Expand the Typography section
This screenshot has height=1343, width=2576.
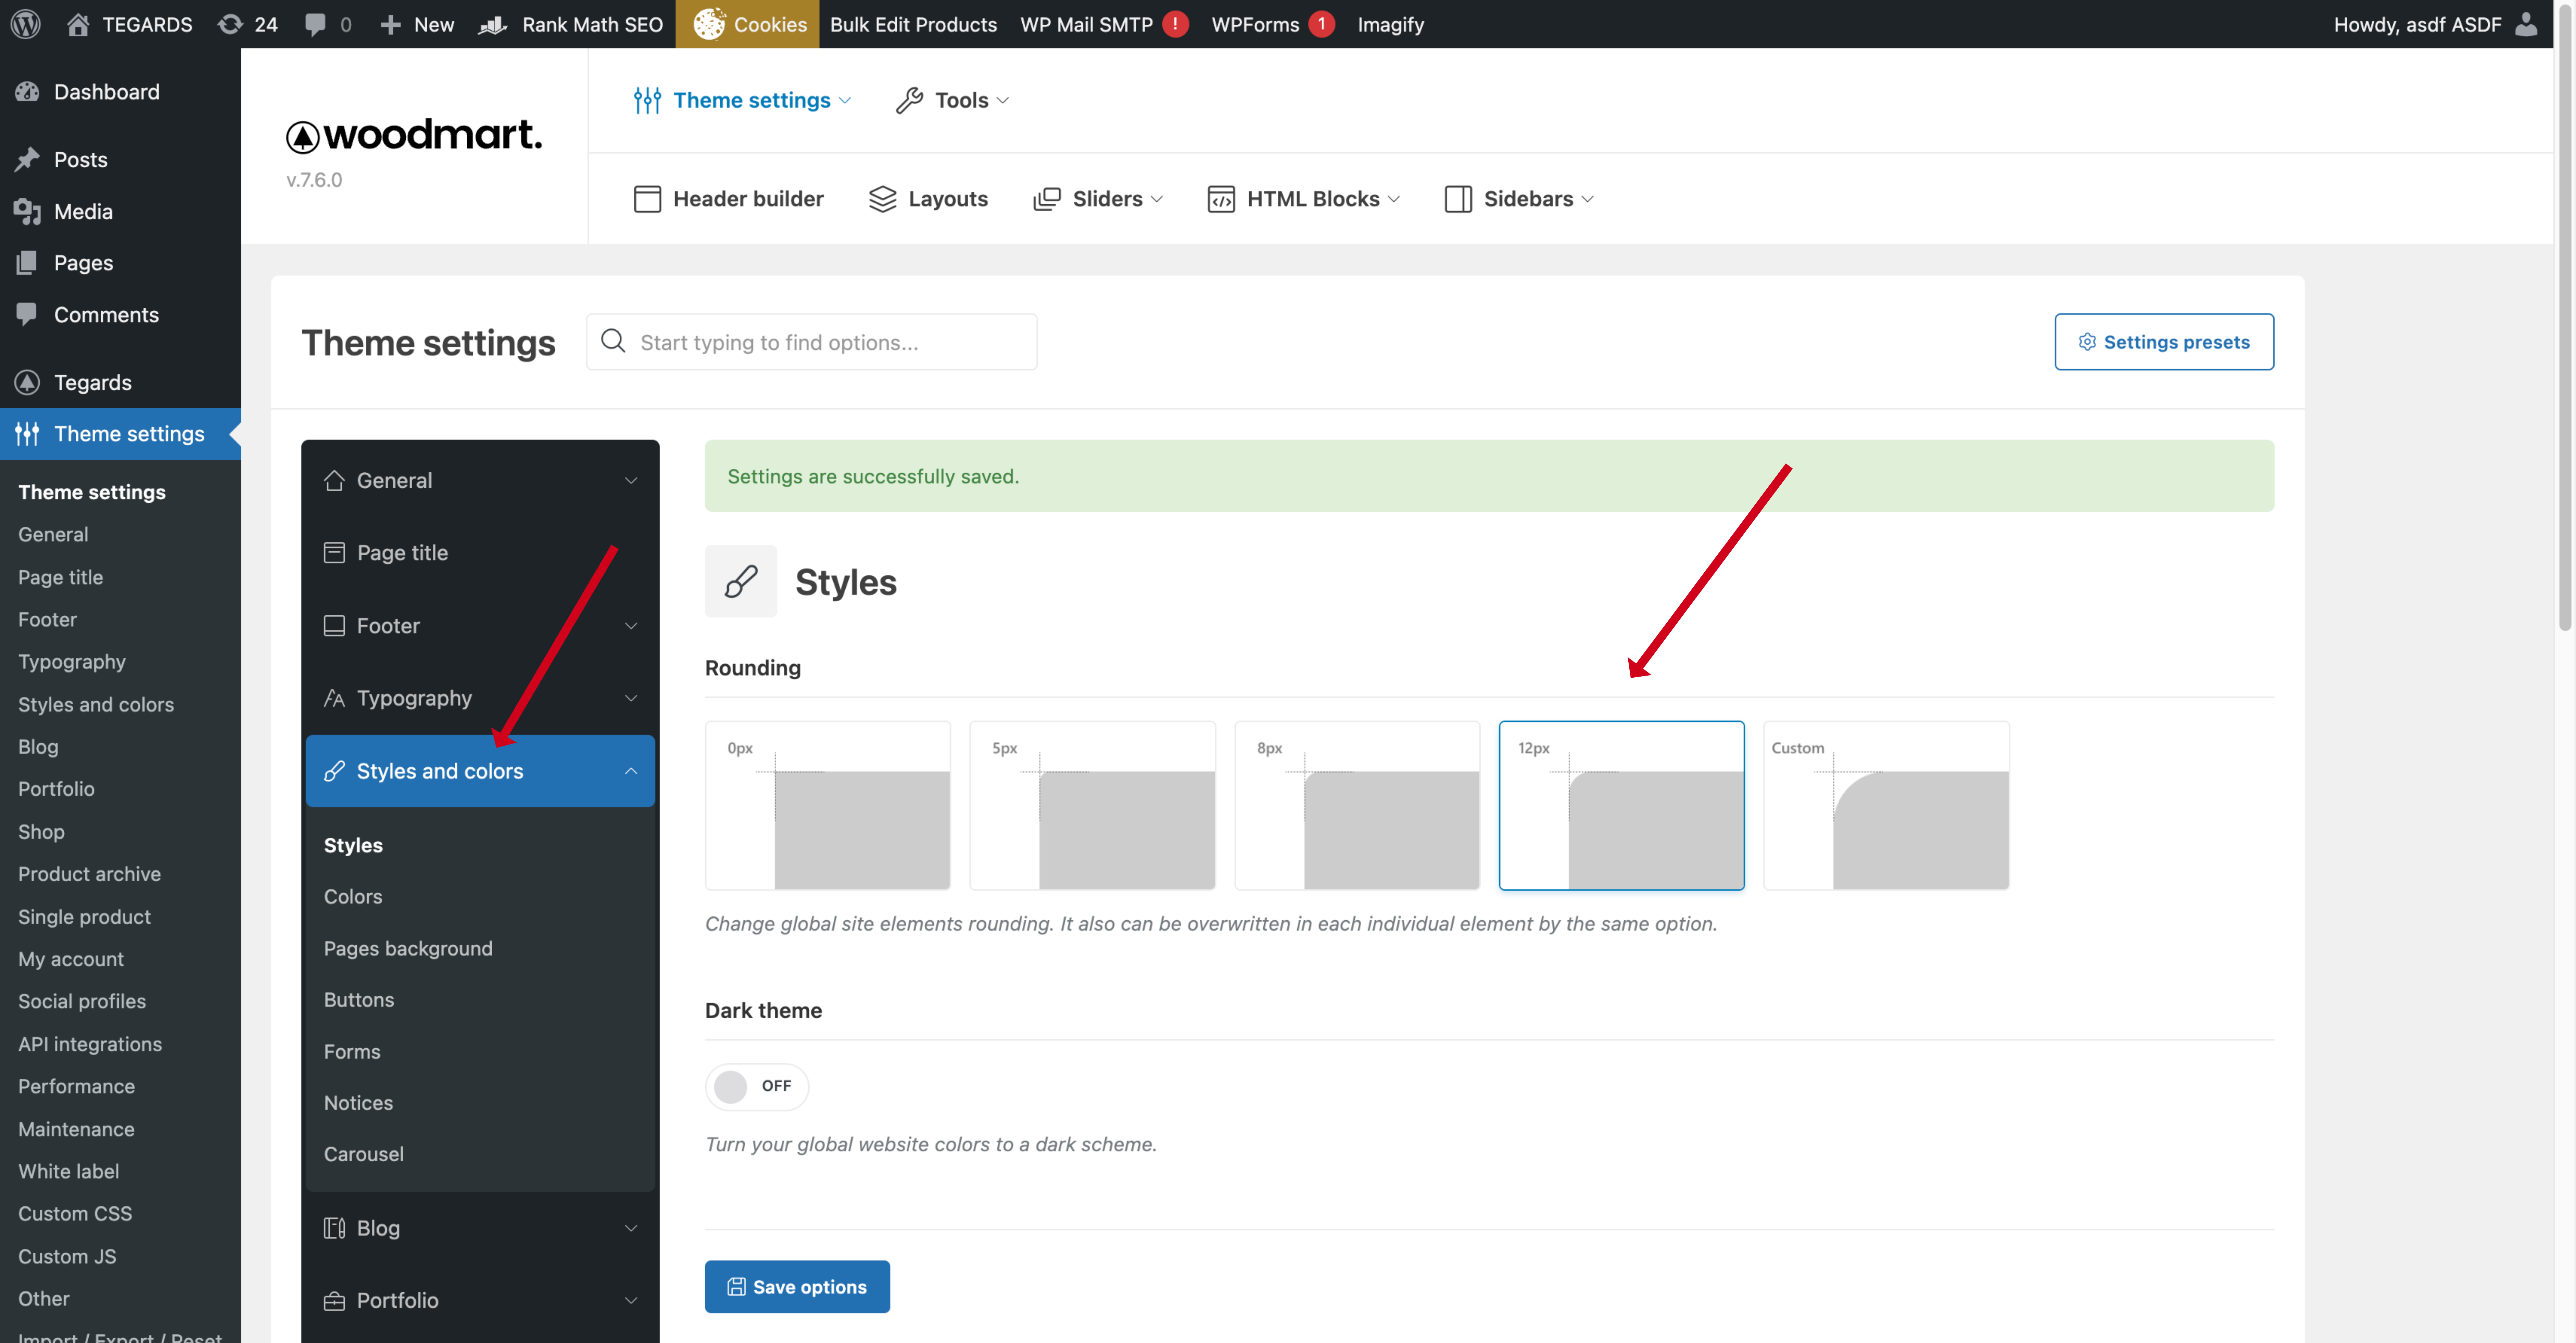pos(480,698)
